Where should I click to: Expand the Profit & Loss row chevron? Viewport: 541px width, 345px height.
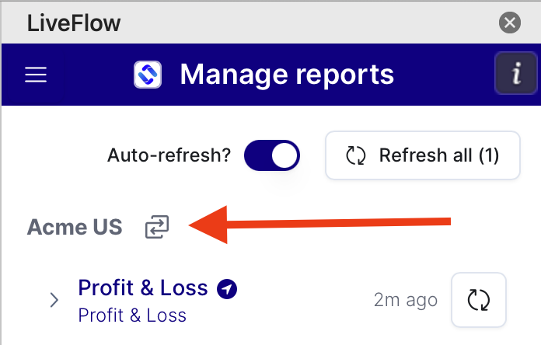click(54, 300)
